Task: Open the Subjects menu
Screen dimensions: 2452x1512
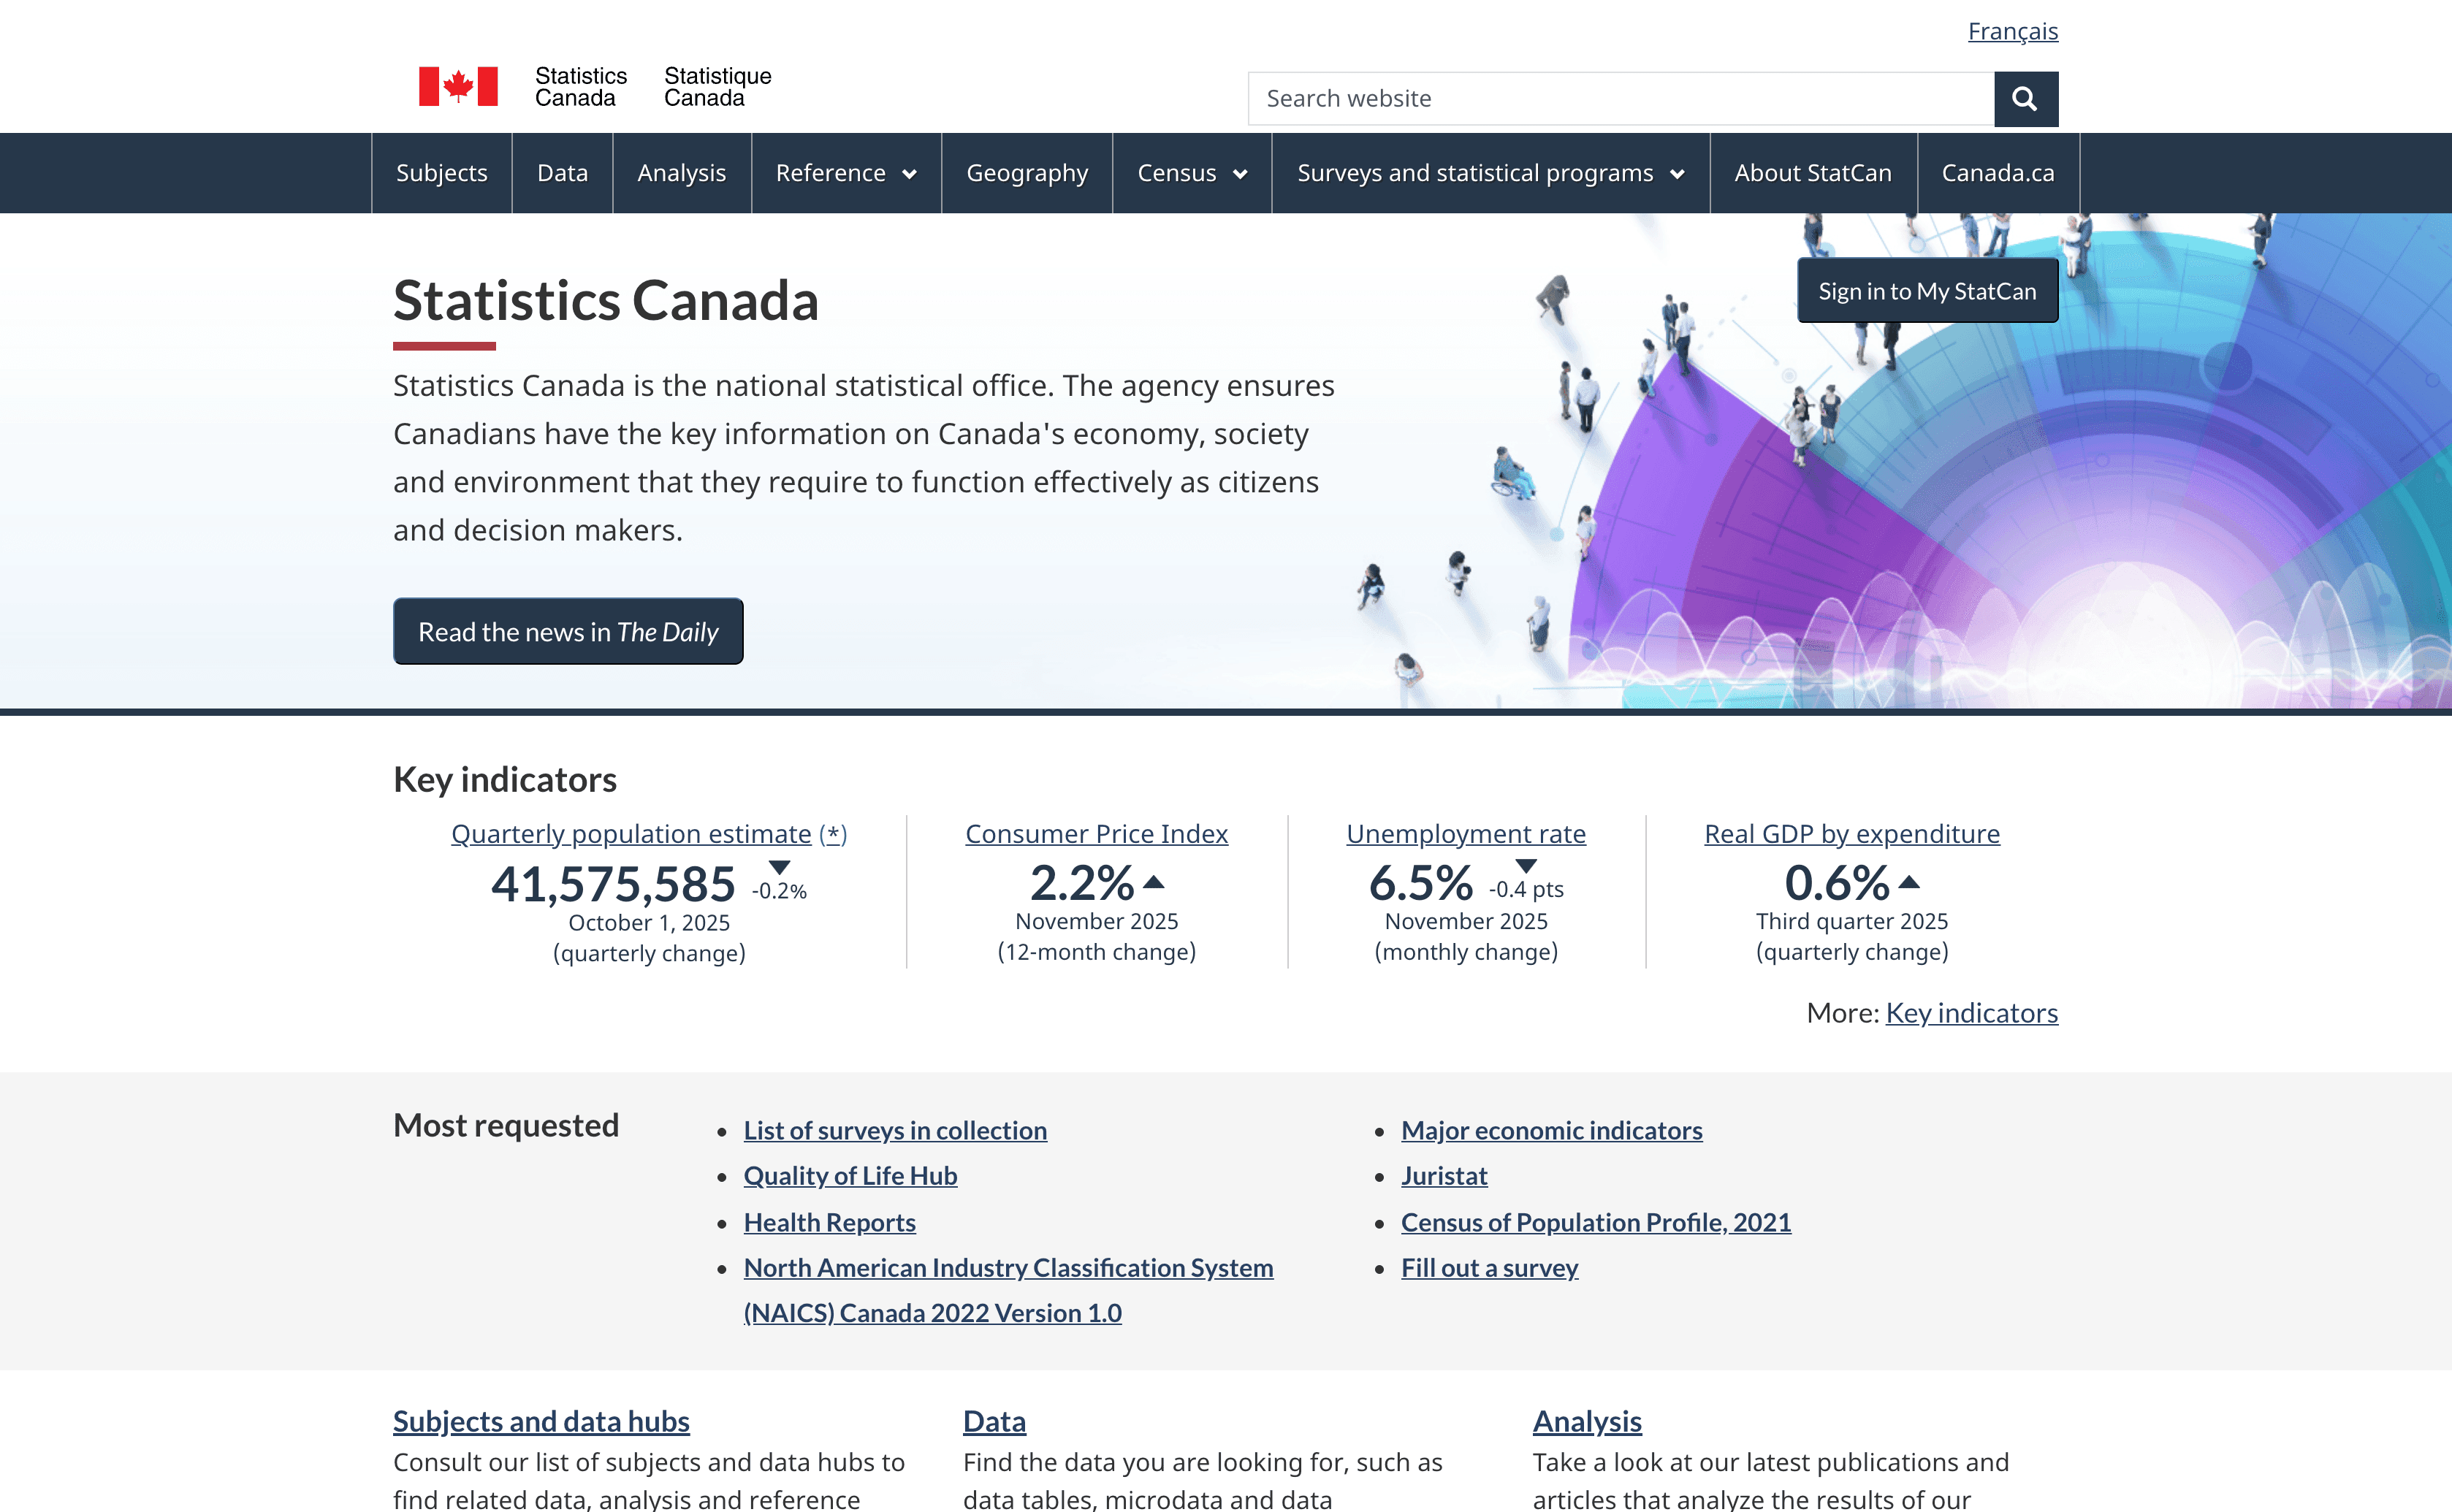Action: (441, 173)
